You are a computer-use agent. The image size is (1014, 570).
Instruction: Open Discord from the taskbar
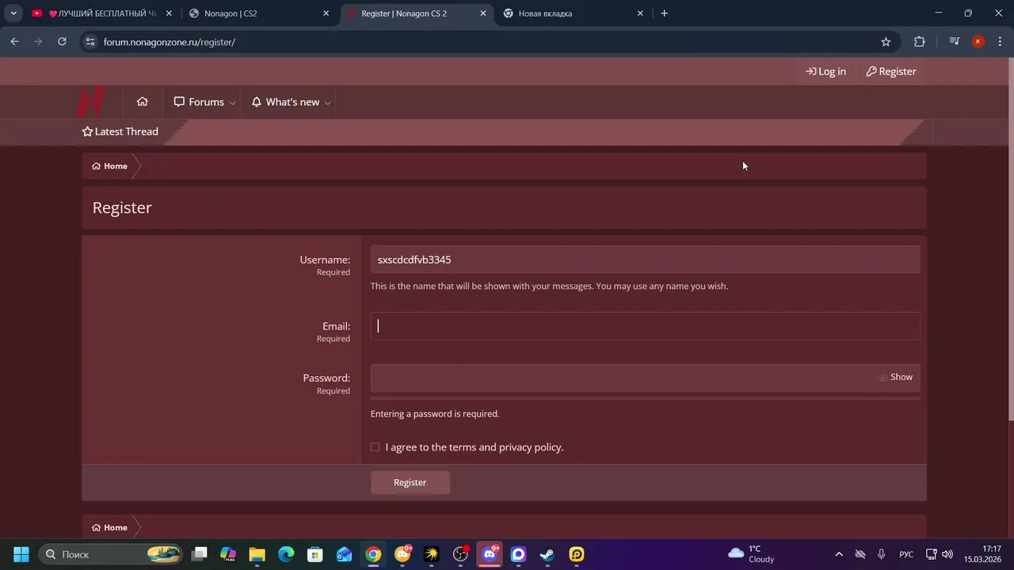tap(490, 554)
